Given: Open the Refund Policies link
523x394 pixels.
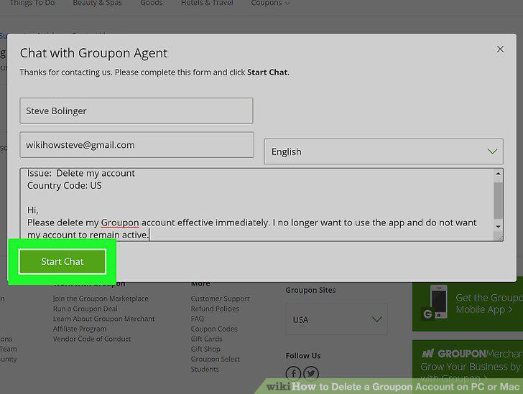Looking at the screenshot, I should click(x=215, y=309).
